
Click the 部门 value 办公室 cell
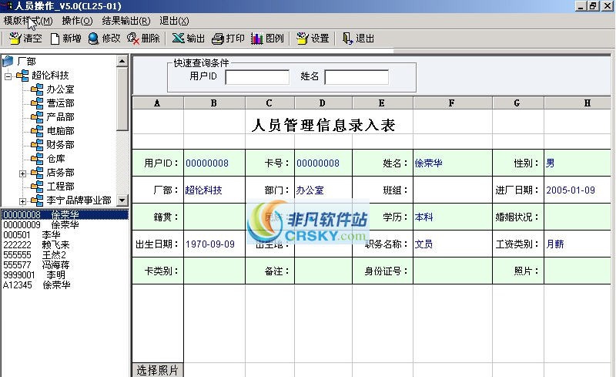point(323,190)
